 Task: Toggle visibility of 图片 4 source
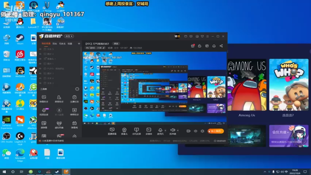coord(40,54)
